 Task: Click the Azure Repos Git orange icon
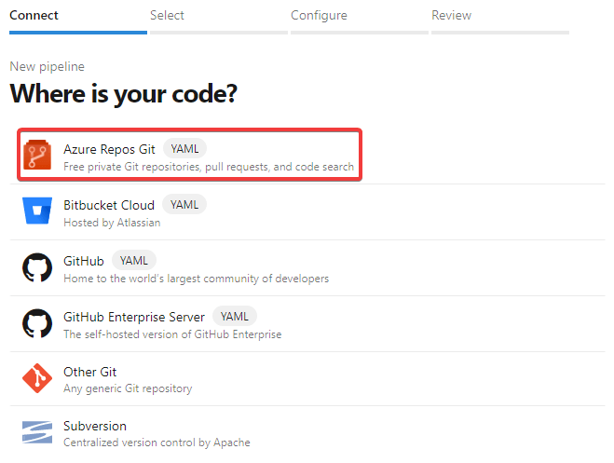pyautogui.click(x=38, y=157)
